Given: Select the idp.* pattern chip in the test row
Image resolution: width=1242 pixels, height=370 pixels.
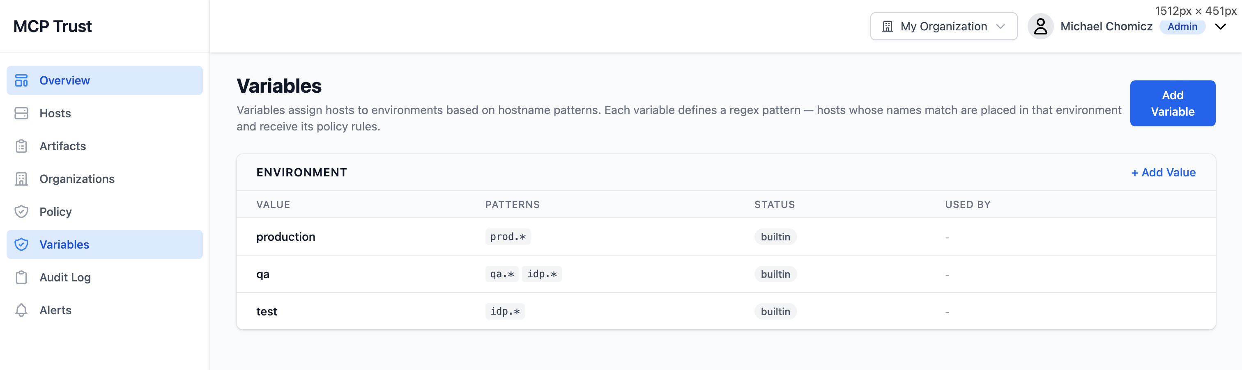Looking at the screenshot, I should coord(504,311).
